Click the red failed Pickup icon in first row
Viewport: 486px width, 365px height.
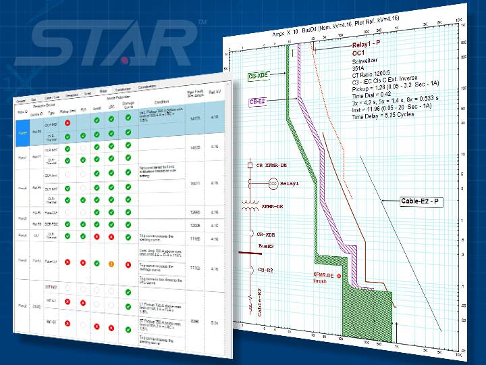click(67, 123)
